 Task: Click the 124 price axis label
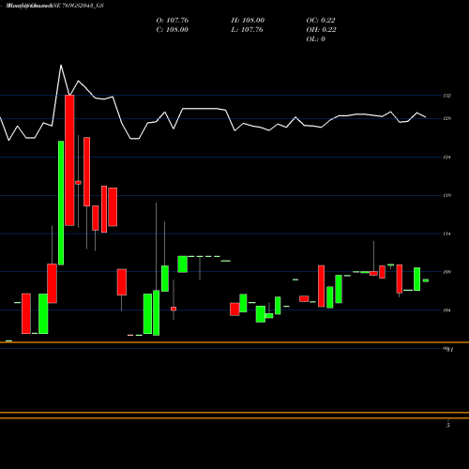tap(447, 158)
